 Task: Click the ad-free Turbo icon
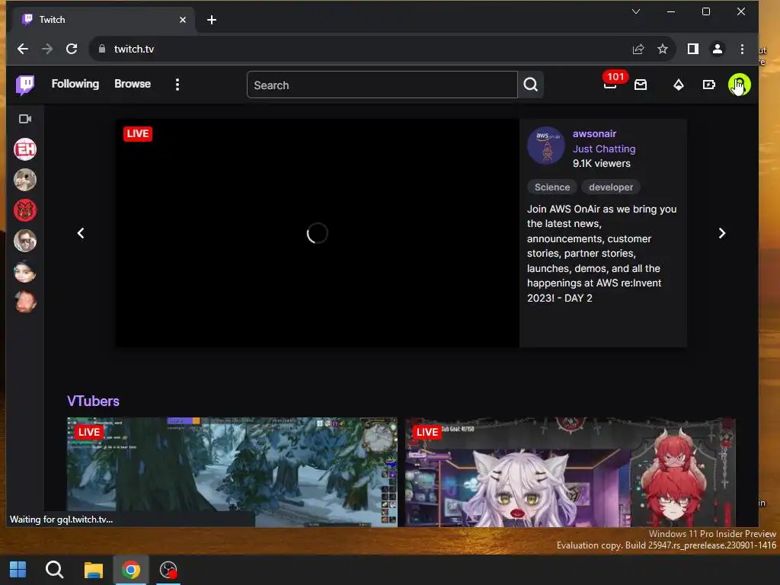coord(709,85)
